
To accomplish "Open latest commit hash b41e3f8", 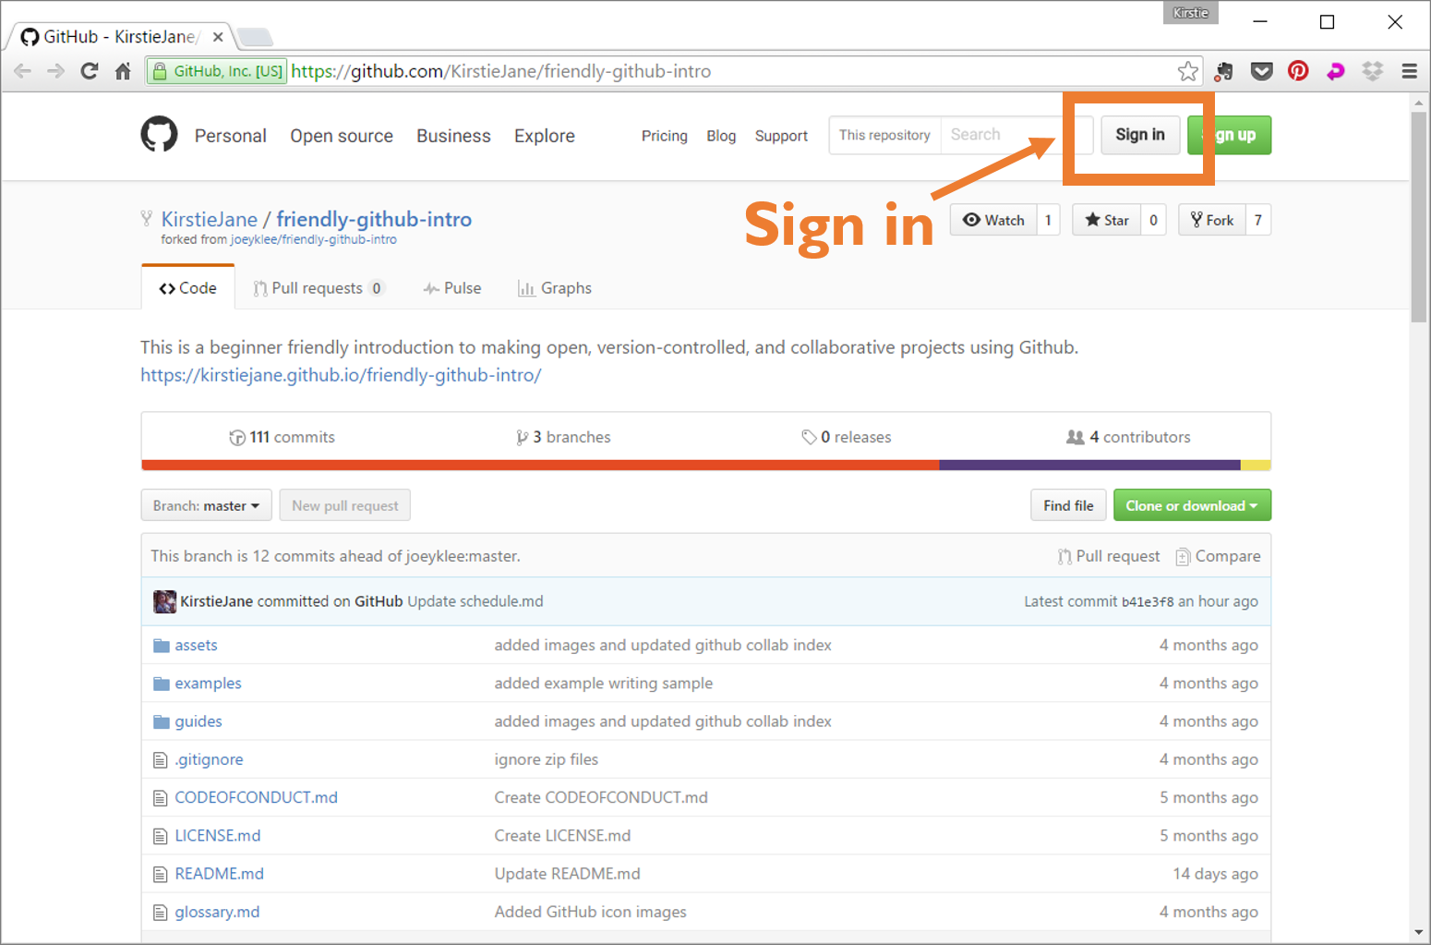I will [1148, 601].
